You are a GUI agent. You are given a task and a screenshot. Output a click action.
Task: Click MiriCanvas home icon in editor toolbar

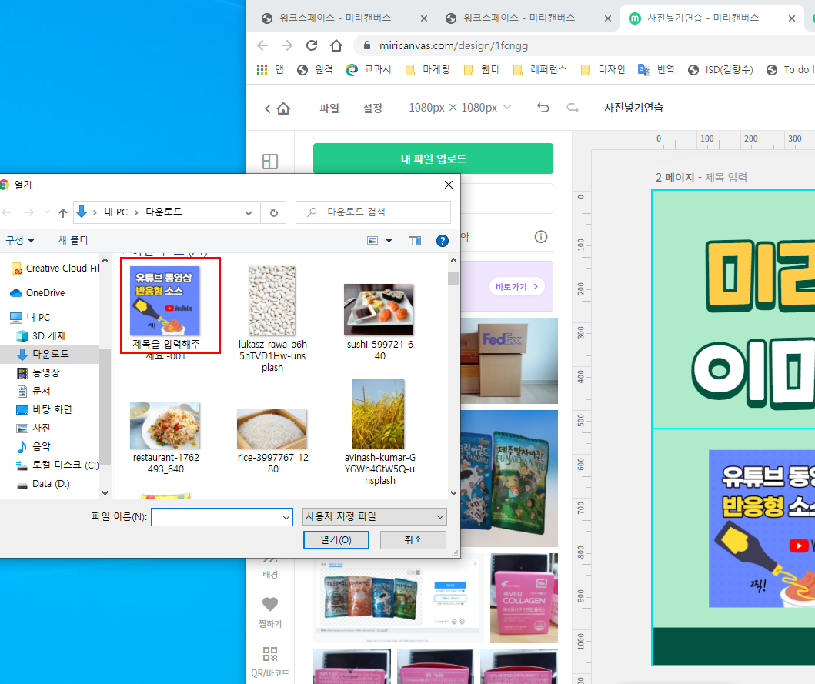coord(283,108)
